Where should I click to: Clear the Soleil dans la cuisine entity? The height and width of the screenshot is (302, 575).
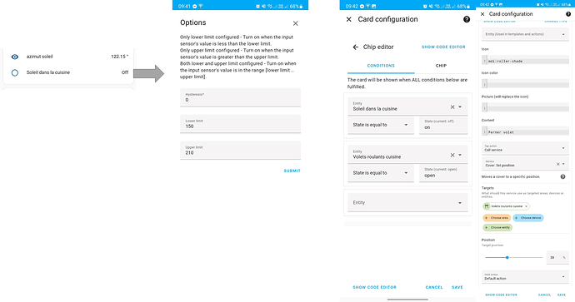point(452,106)
